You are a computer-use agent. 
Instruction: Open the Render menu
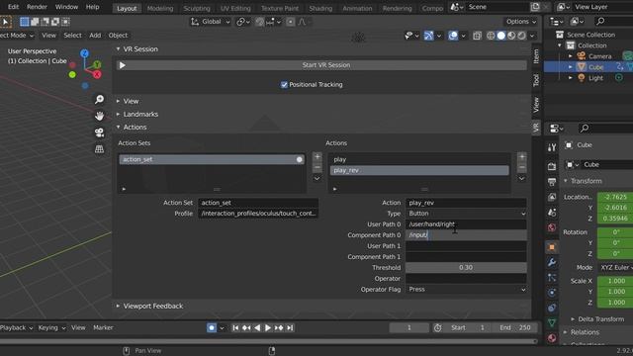tap(37, 7)
